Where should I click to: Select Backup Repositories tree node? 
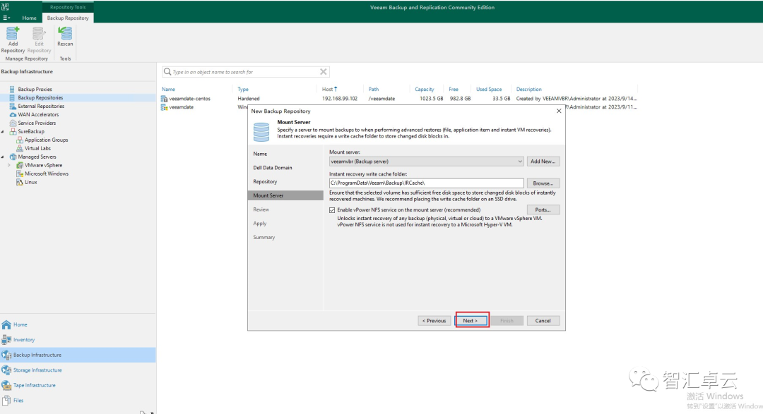tap(40, 97)
